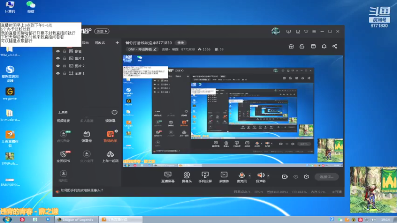
Task: Open the 虚拟形象 tool
Action: point(64,137)
